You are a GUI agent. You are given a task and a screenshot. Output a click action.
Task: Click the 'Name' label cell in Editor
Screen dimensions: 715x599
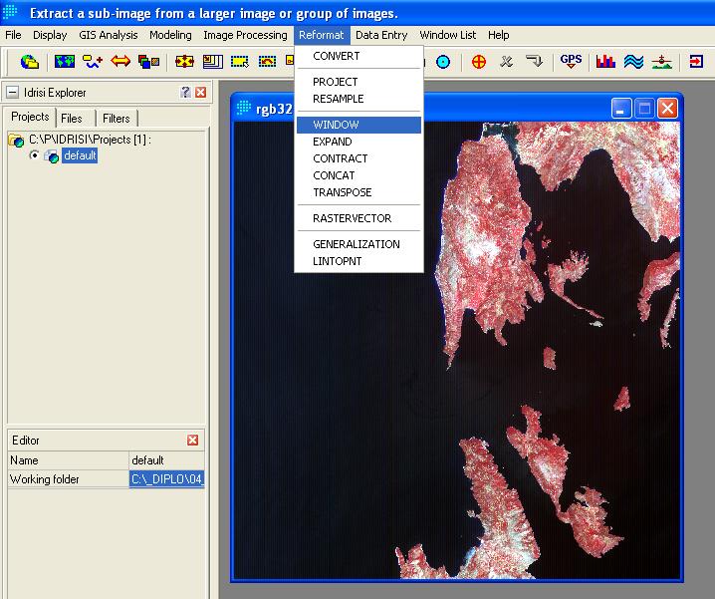coord(69,460)
